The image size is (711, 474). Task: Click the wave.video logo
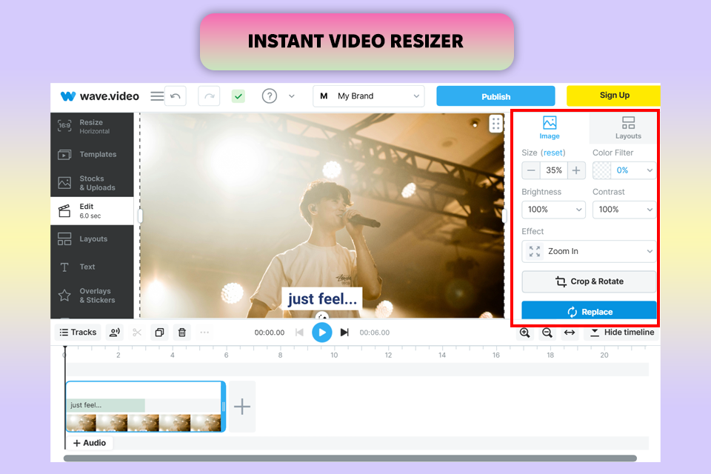(100, 96)
